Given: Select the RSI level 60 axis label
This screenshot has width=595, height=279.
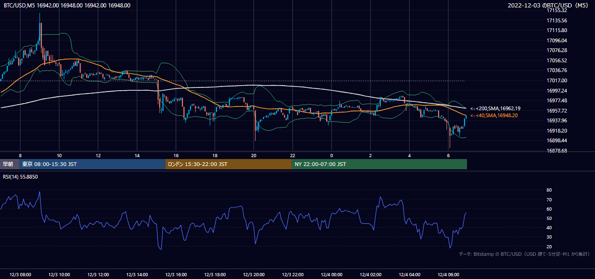Looking at the screenshot, I should point(549,209).
